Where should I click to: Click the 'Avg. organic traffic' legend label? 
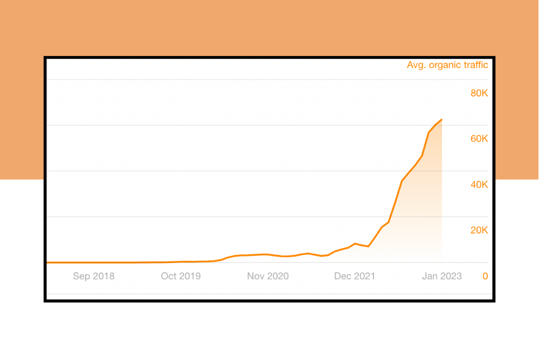[x=447, y=65]
